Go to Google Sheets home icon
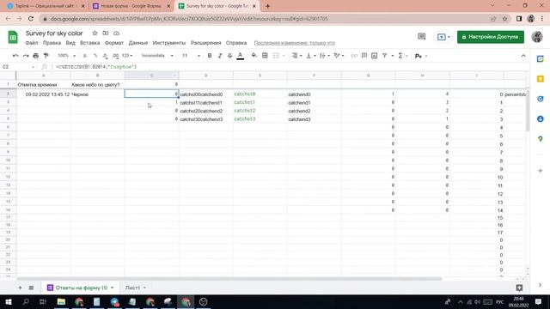 click(x=13, y=37)
